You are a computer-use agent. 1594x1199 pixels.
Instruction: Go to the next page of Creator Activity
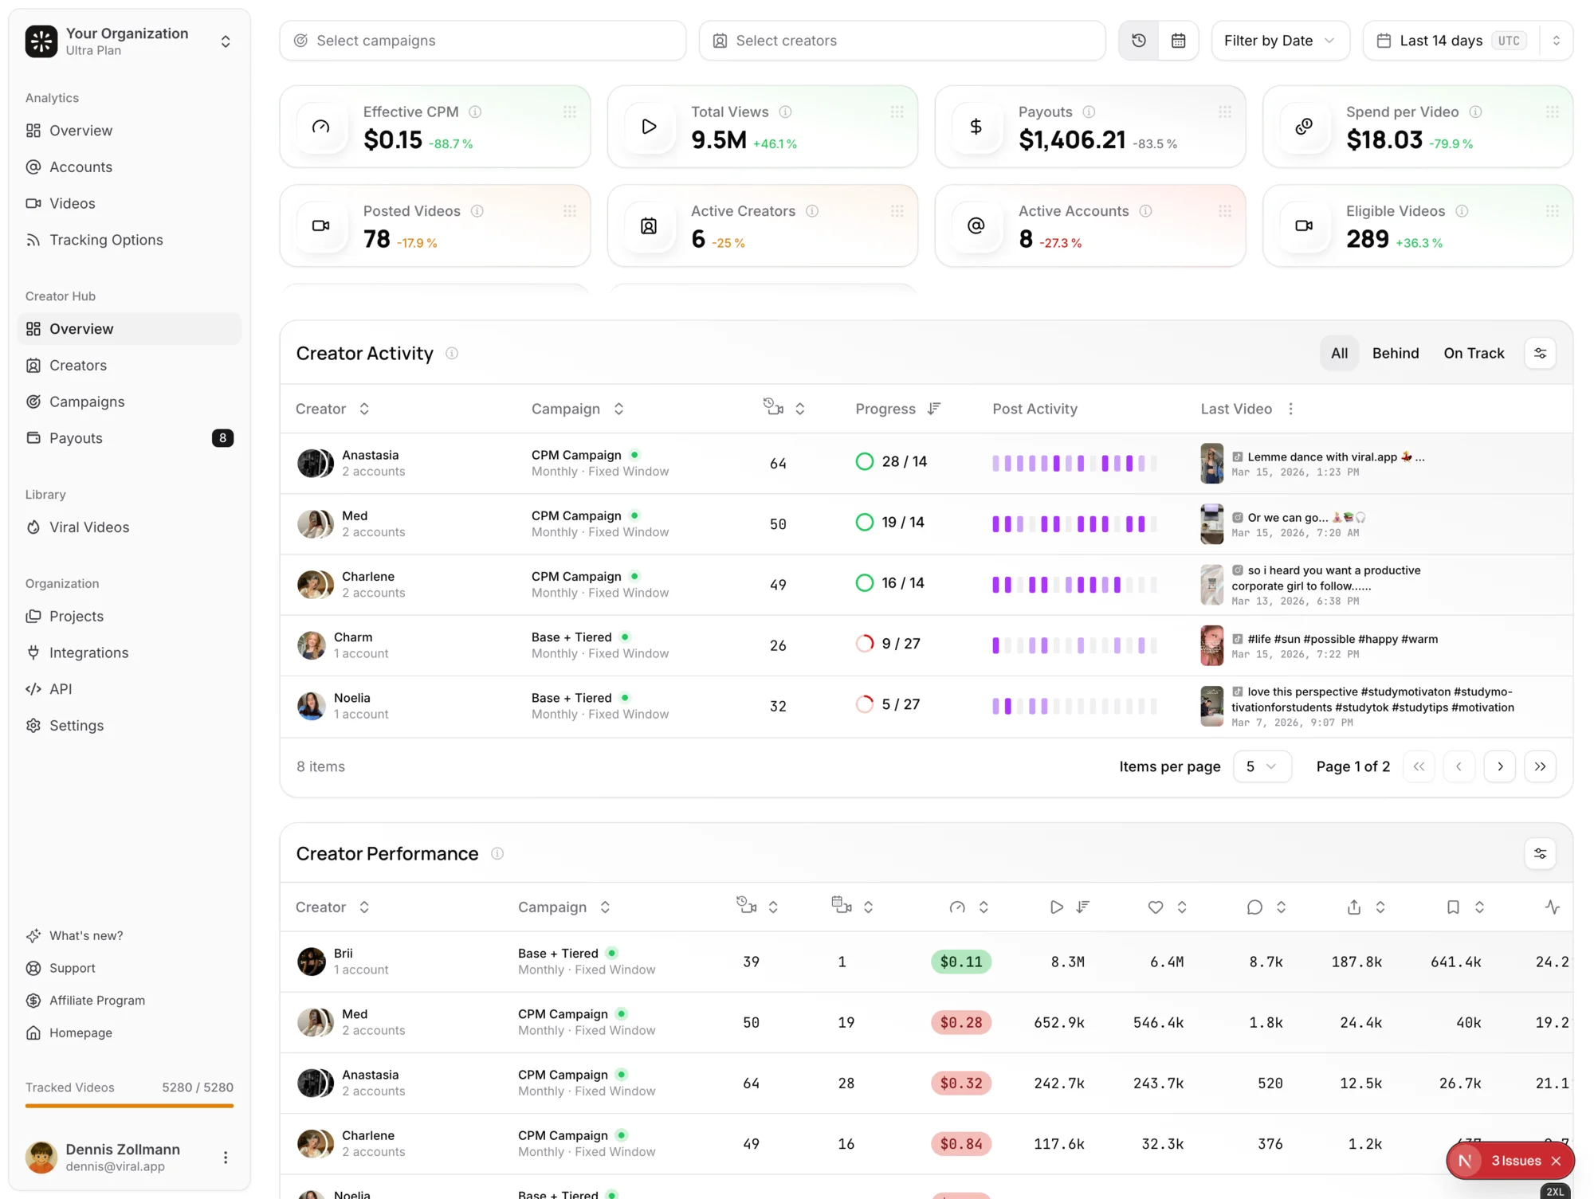point(1500,766)
